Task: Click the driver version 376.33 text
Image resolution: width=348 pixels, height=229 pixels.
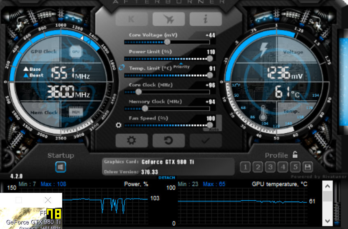Action: pyautogui.click(x=149, y=172)
